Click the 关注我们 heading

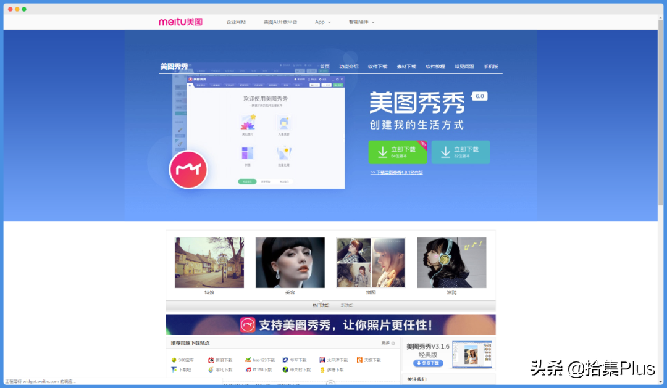416,379
